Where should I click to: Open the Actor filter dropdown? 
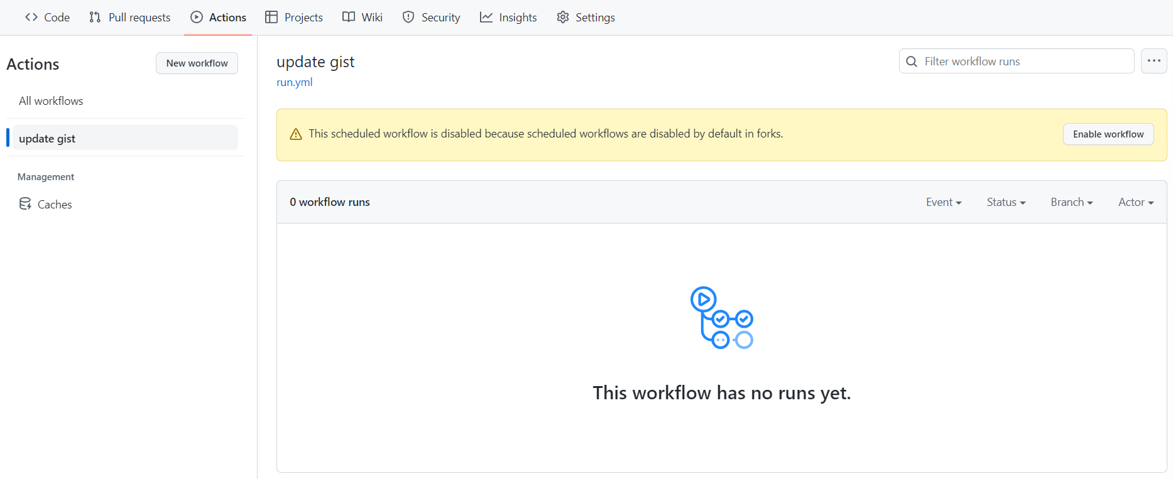click(x=1136, y=202)
